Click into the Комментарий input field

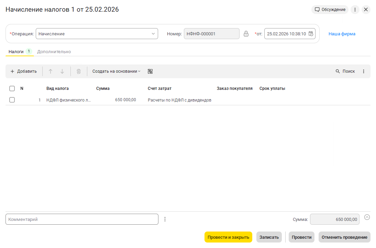[82, 219]
